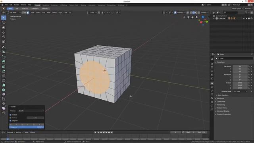
Task: Open the Face menu in viewport header
Action: click(65, 12)
